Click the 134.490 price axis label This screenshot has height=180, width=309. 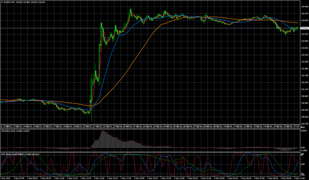click(304, 7)
